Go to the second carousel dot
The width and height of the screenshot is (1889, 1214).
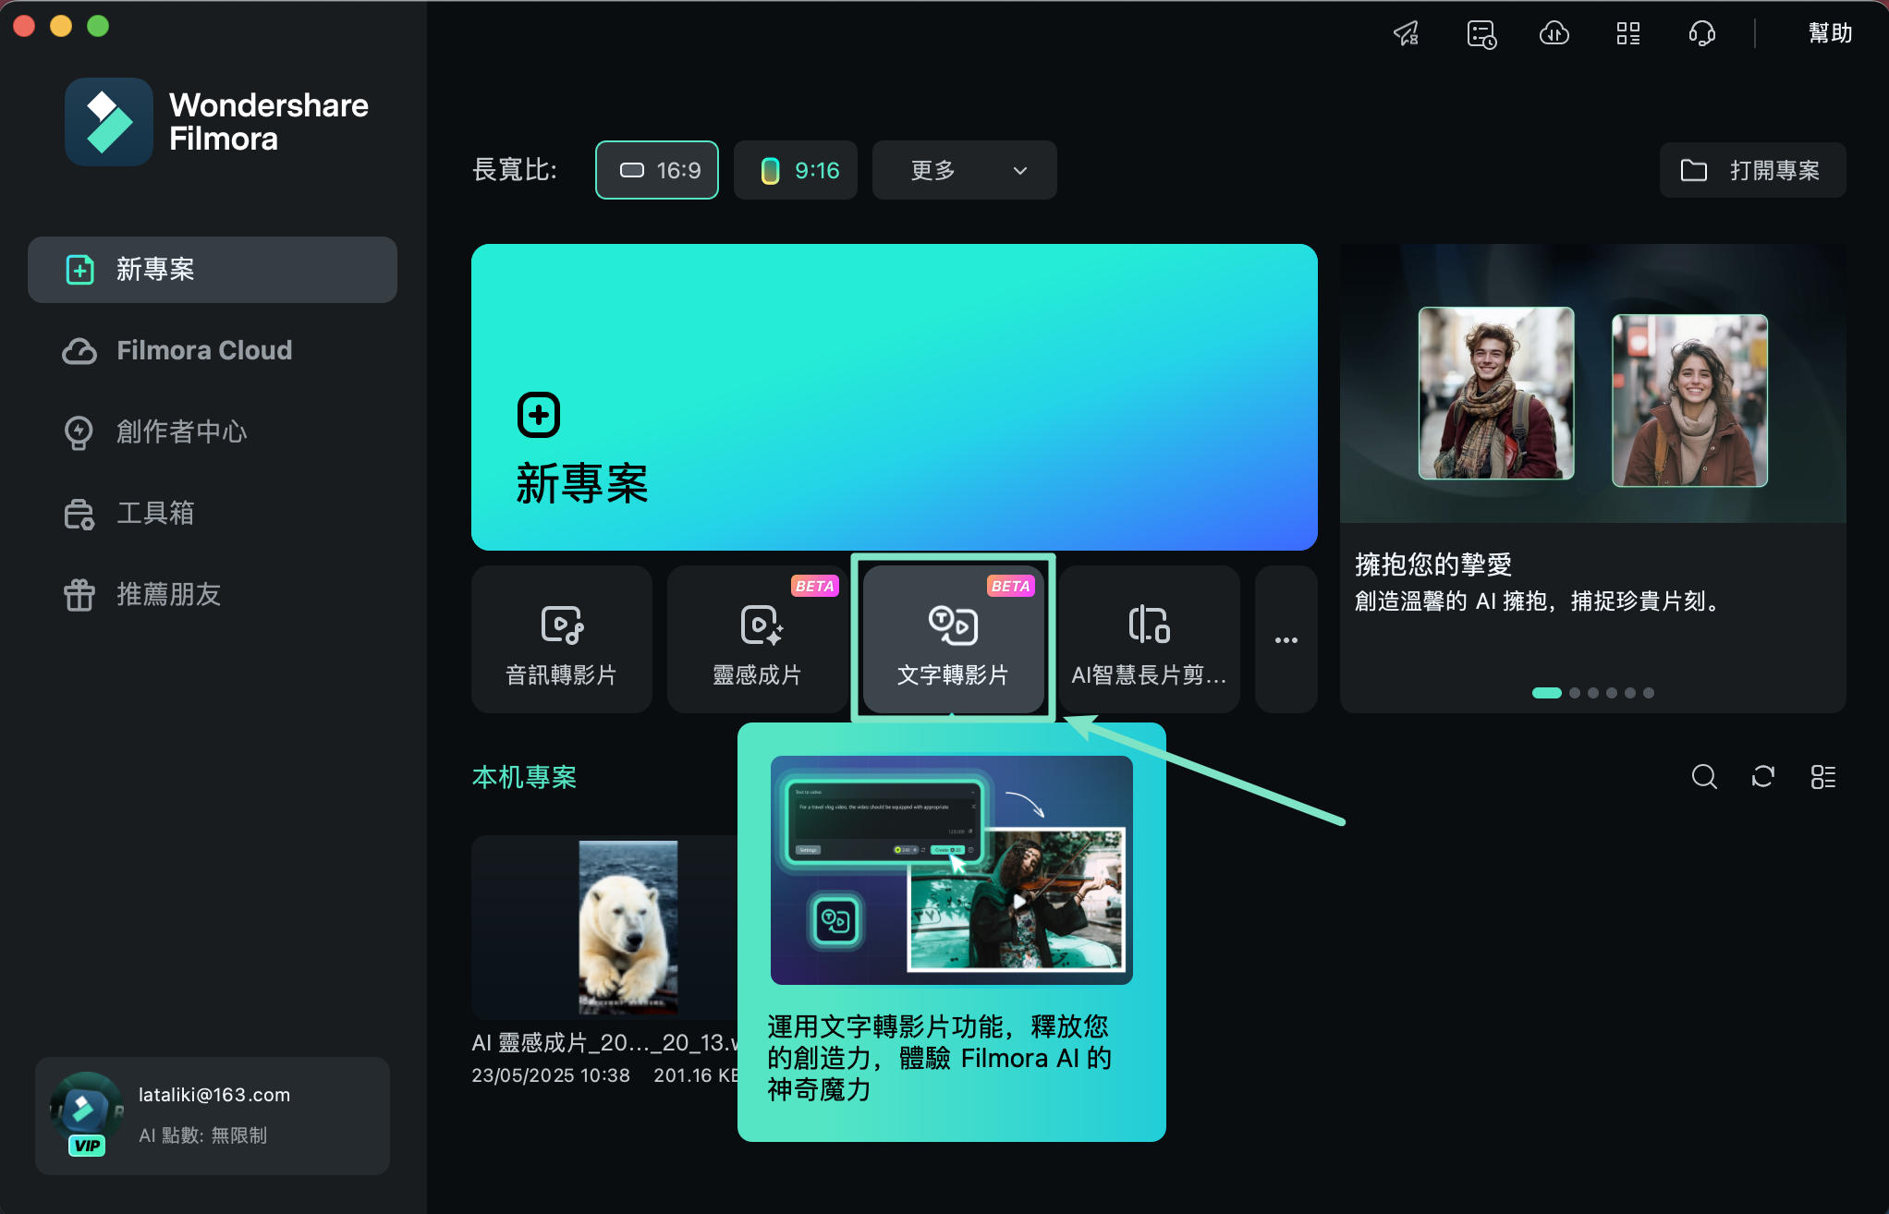pyautogui.click(x=1575, y=693)
